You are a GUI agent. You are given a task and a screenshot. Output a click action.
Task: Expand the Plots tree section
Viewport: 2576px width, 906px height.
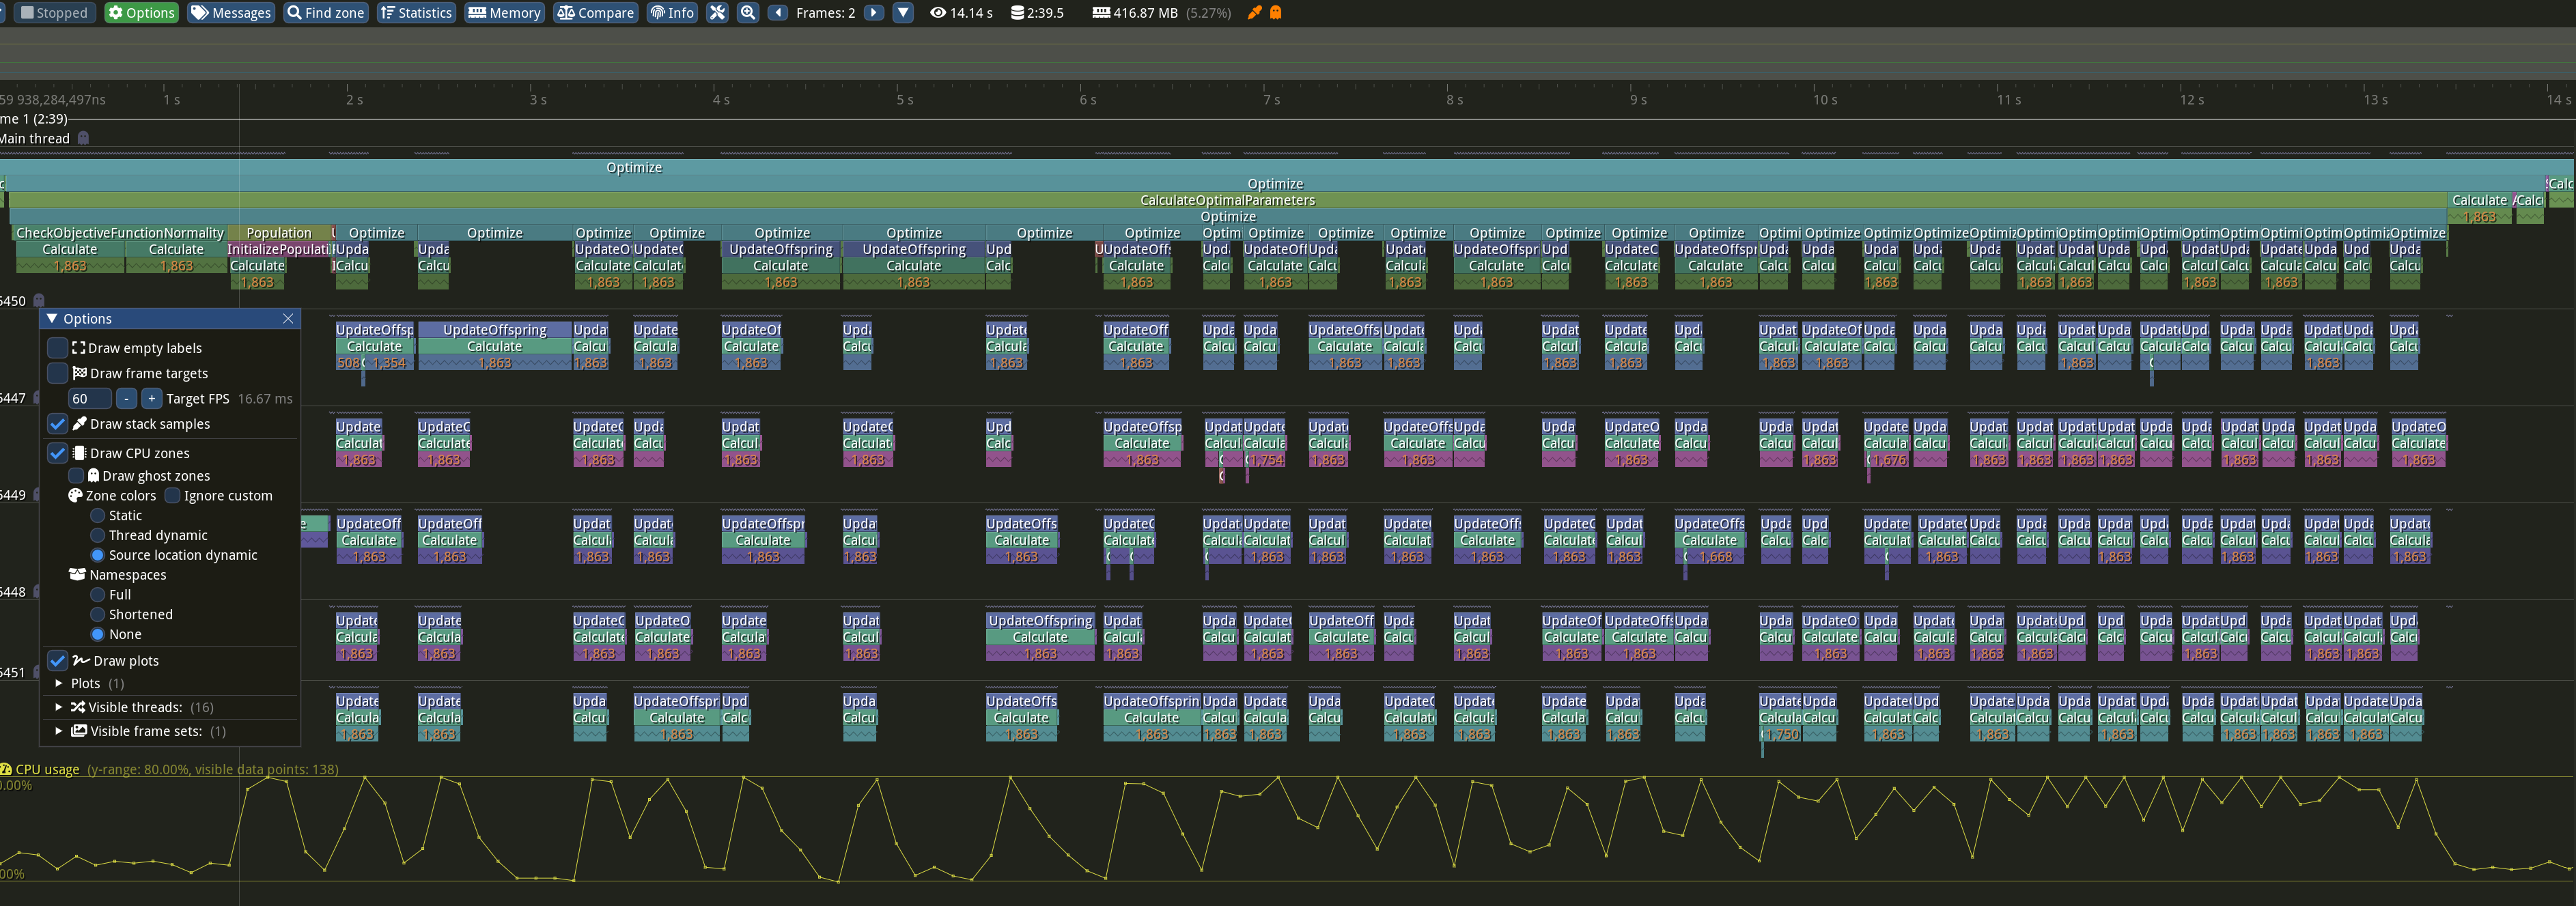(59, 683)
